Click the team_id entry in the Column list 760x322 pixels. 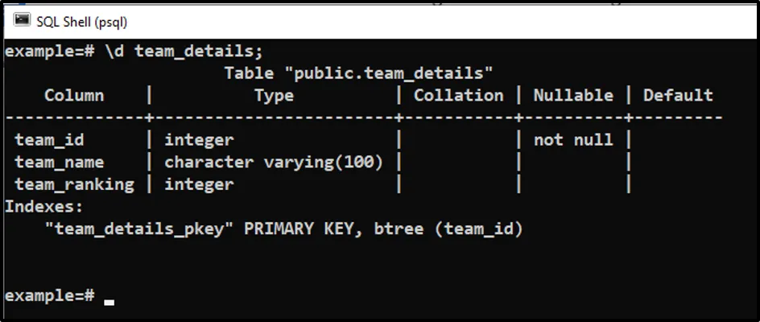pyautogui.click(x=49, y=140)
